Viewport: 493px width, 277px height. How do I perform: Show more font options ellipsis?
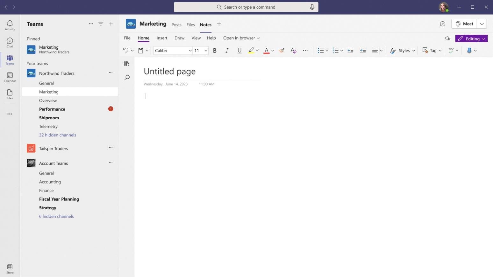pyautogui.click(x=306, y=50)
